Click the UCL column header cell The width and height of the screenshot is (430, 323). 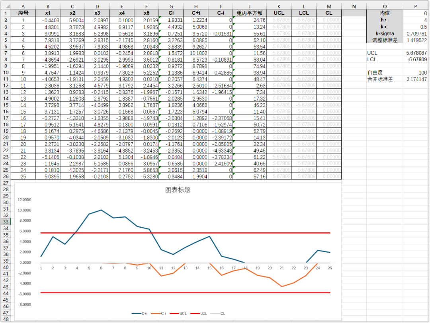[279, 13]
